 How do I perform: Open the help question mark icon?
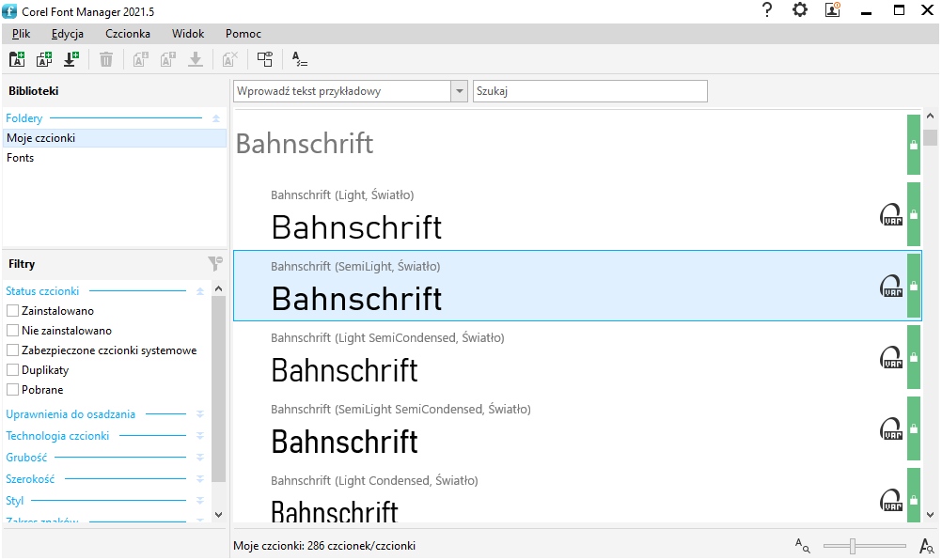point(767,10)
